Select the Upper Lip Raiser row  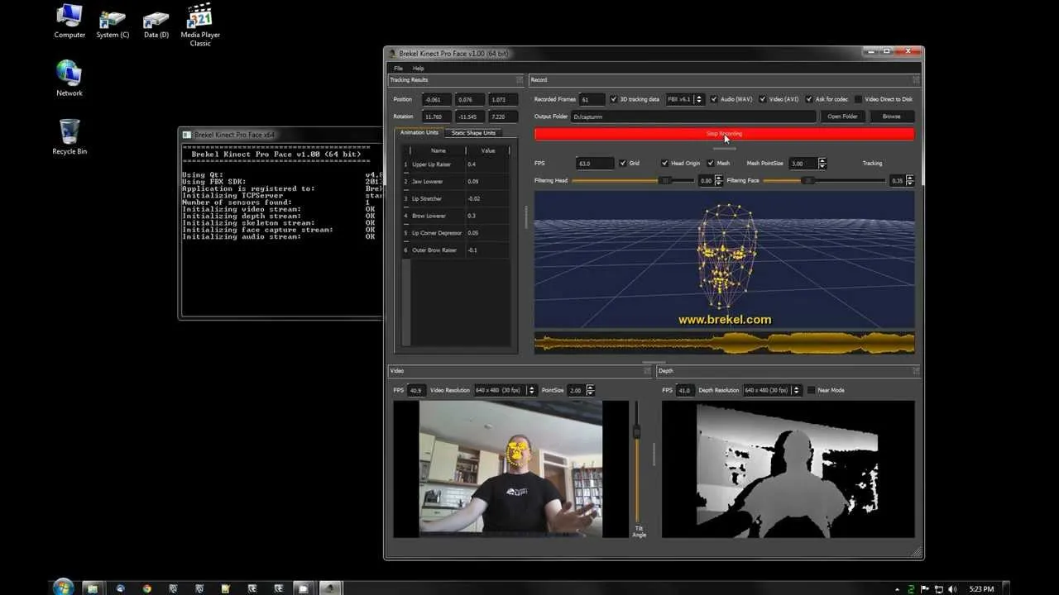click(456, 164)
